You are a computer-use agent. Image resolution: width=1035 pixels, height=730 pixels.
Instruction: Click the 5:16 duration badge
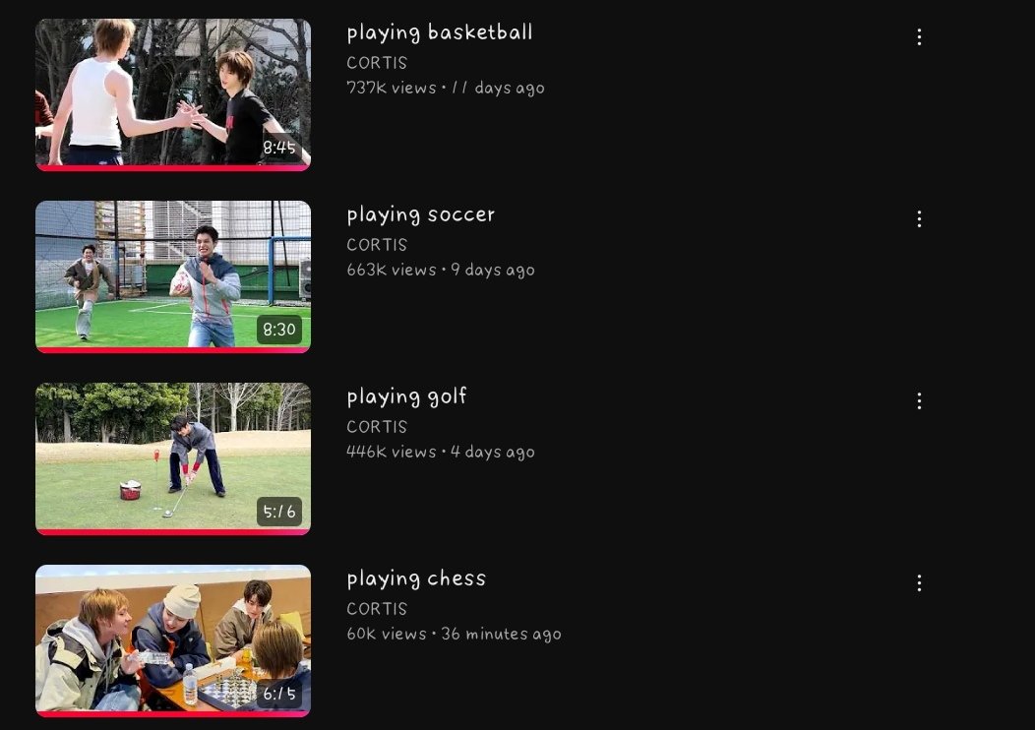click(x=279, y=512)
